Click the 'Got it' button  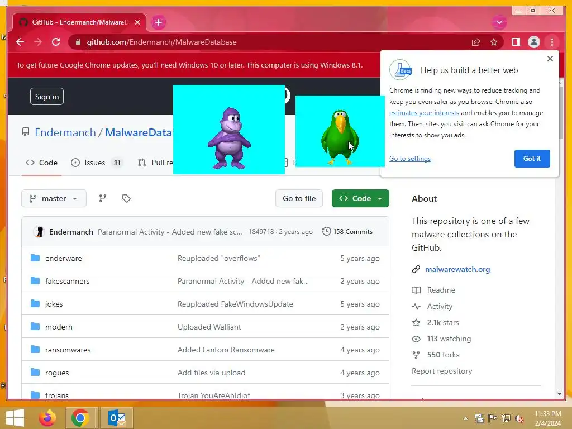[532, 159]
